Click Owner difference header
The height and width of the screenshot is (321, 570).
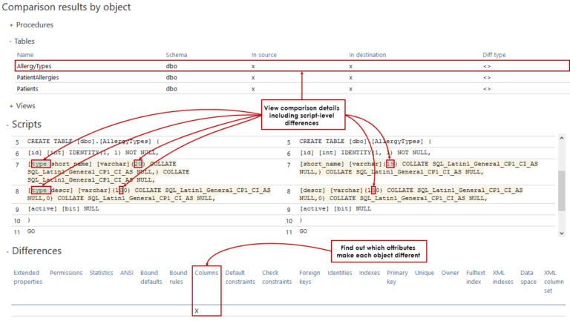coord(450,273)
